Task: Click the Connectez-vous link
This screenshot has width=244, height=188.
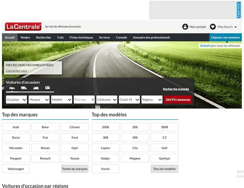Action: pos(16,71)
